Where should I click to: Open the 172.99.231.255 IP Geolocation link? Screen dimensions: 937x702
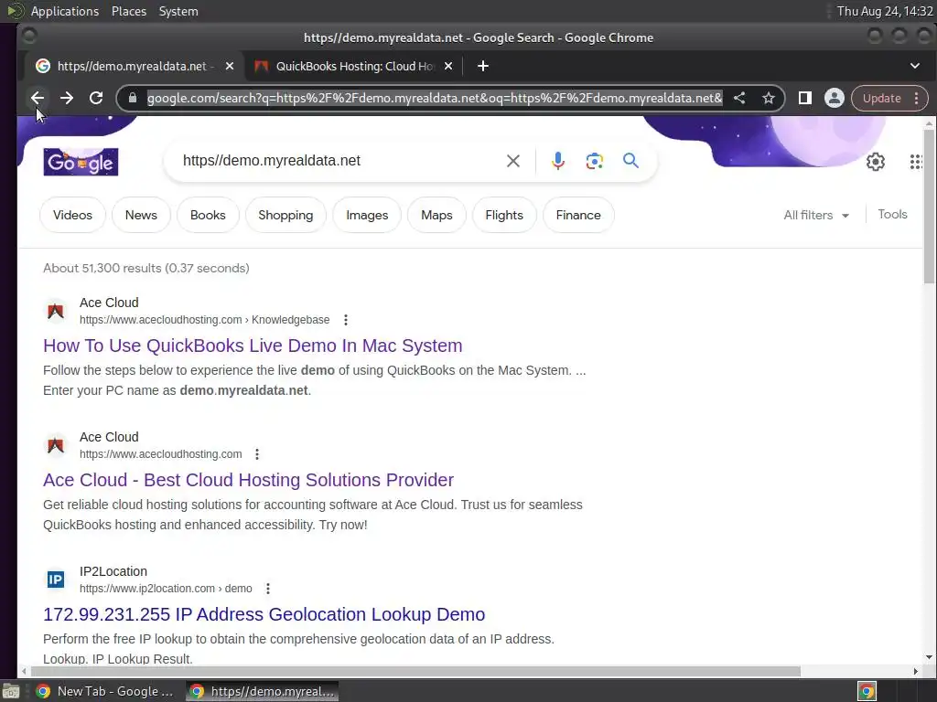[x=264, y=614]
